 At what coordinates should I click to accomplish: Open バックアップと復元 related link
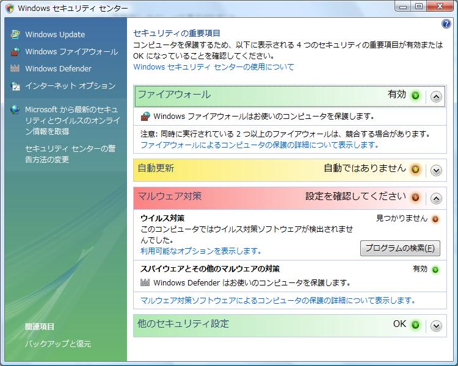click(x=58, y=343)
